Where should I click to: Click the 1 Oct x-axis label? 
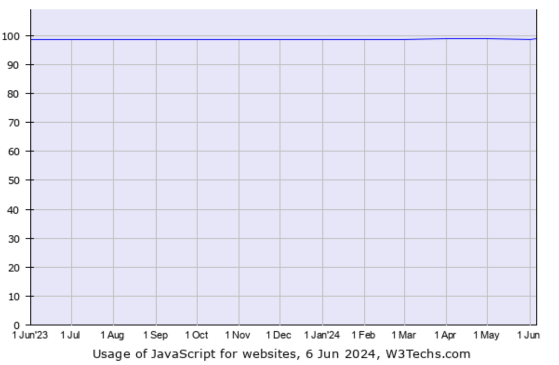196,335
